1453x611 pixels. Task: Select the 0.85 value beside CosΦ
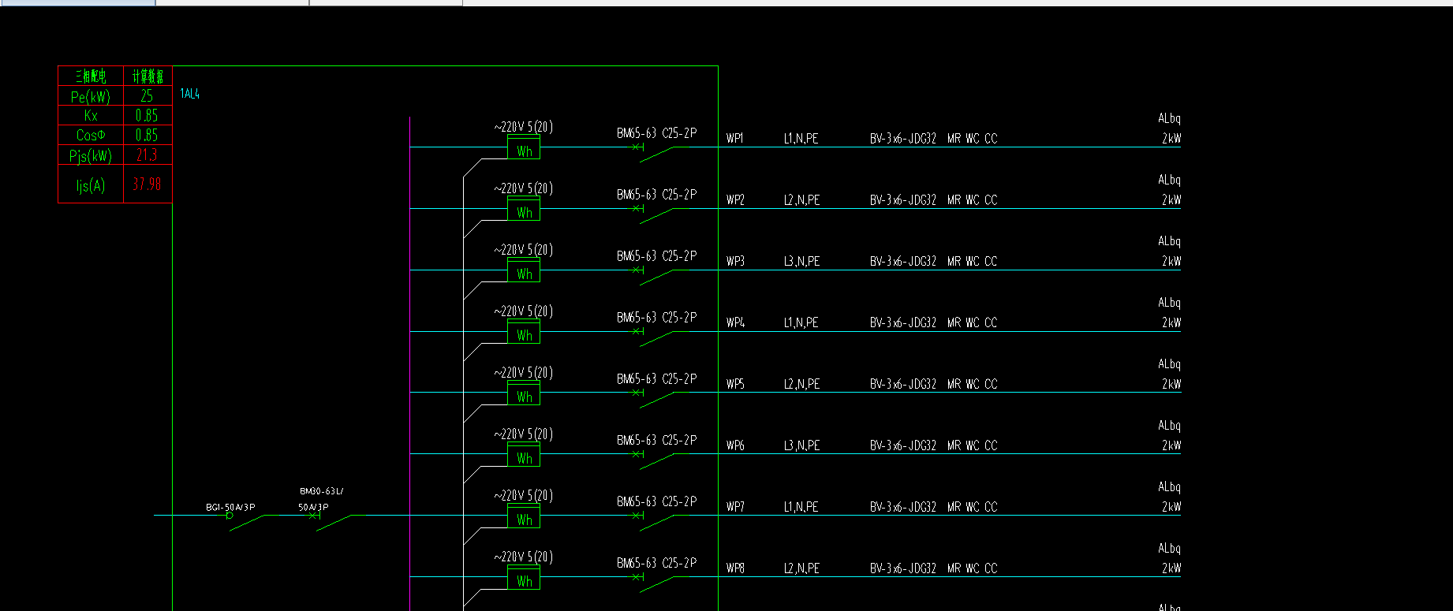pyautogui.click(x=147, y=135)
